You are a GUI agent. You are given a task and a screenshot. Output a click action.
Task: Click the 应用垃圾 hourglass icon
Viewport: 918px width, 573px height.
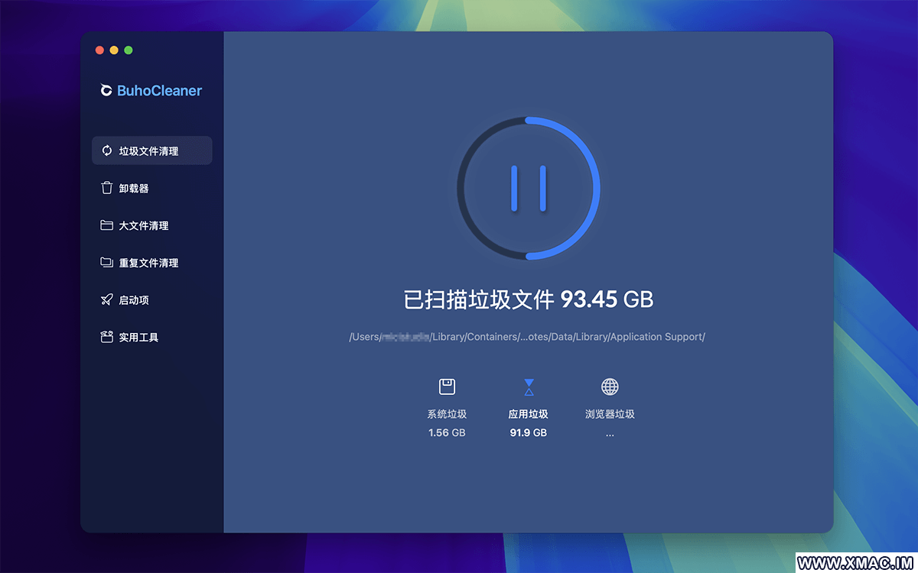[x=529, y=387]
